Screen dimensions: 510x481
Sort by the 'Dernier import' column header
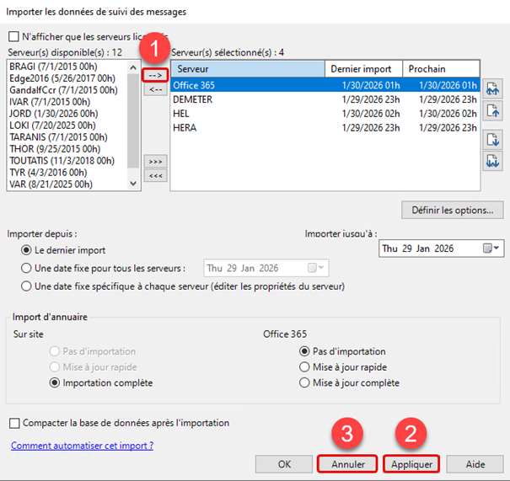click(x=362, y=69)
